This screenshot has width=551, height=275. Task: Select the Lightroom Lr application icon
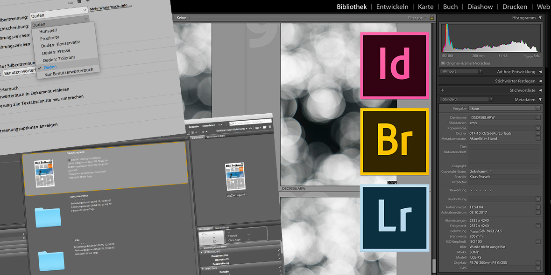point(395,218)
